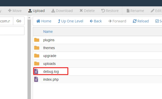Click the Delete X icon
162x99 pixels.
click(81, 10)
